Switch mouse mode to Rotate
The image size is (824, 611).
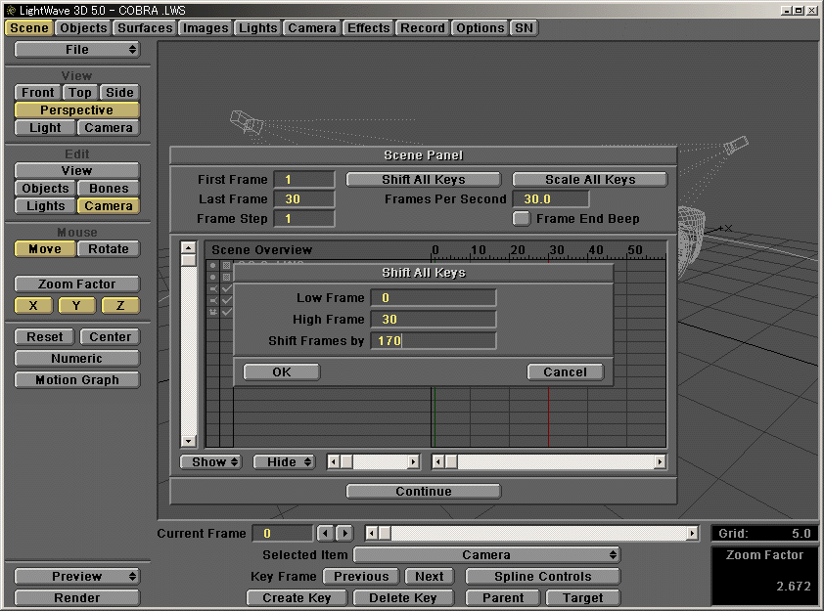(x=108, y=248)
